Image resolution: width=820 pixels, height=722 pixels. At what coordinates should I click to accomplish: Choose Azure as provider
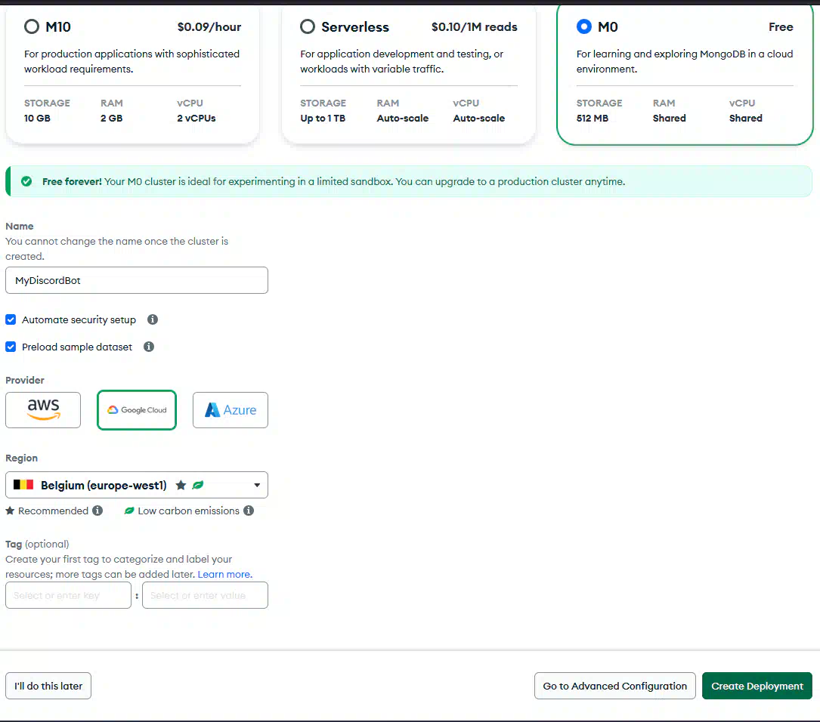click(x=230, y=410)
